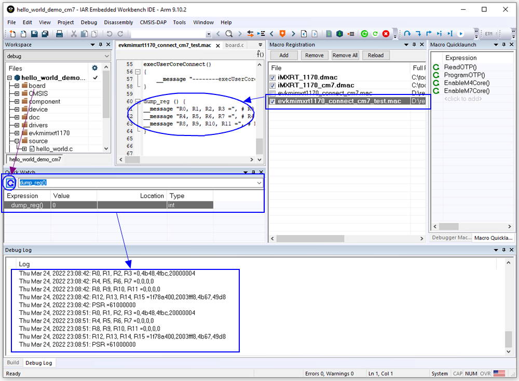Screen dimensions: 519x381
Task: Toggle iMXRT_1170.dmac macro checkbox
Action: [272, 77]
